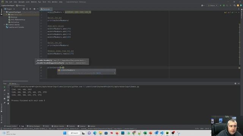Toggle Soft-Wrap in Run panel
Image resolution: width=243 pixels, height=136 pixels.
(x=8, y=94)
